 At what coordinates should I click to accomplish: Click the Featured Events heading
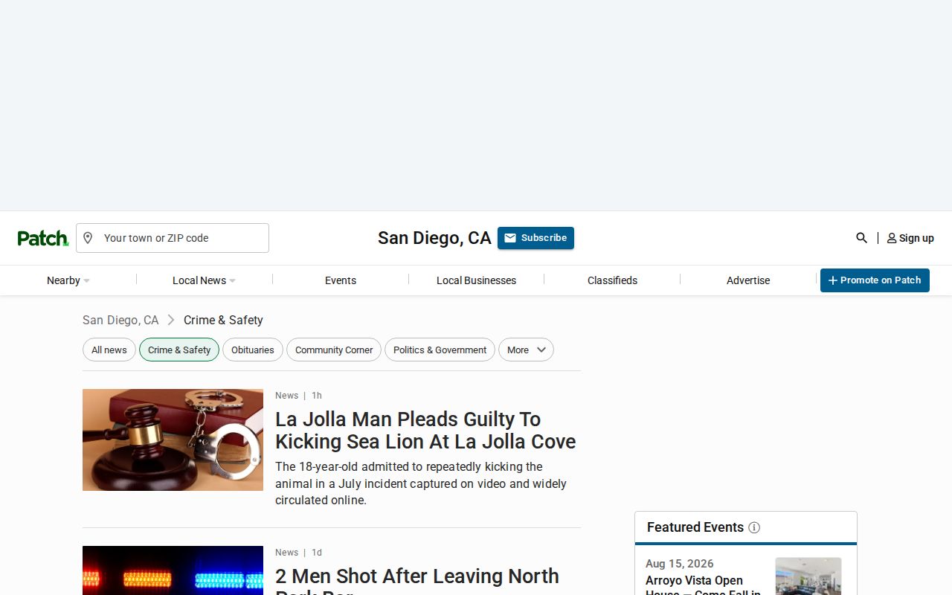pos(695,527)
